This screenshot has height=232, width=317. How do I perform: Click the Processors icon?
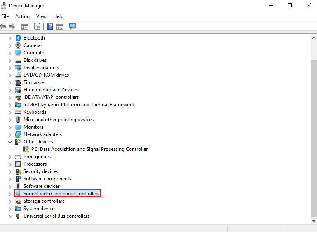point(18,164)
